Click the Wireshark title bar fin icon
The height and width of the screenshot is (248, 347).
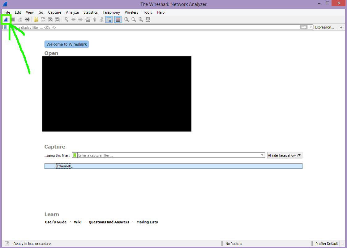click(x=5, y=4)
